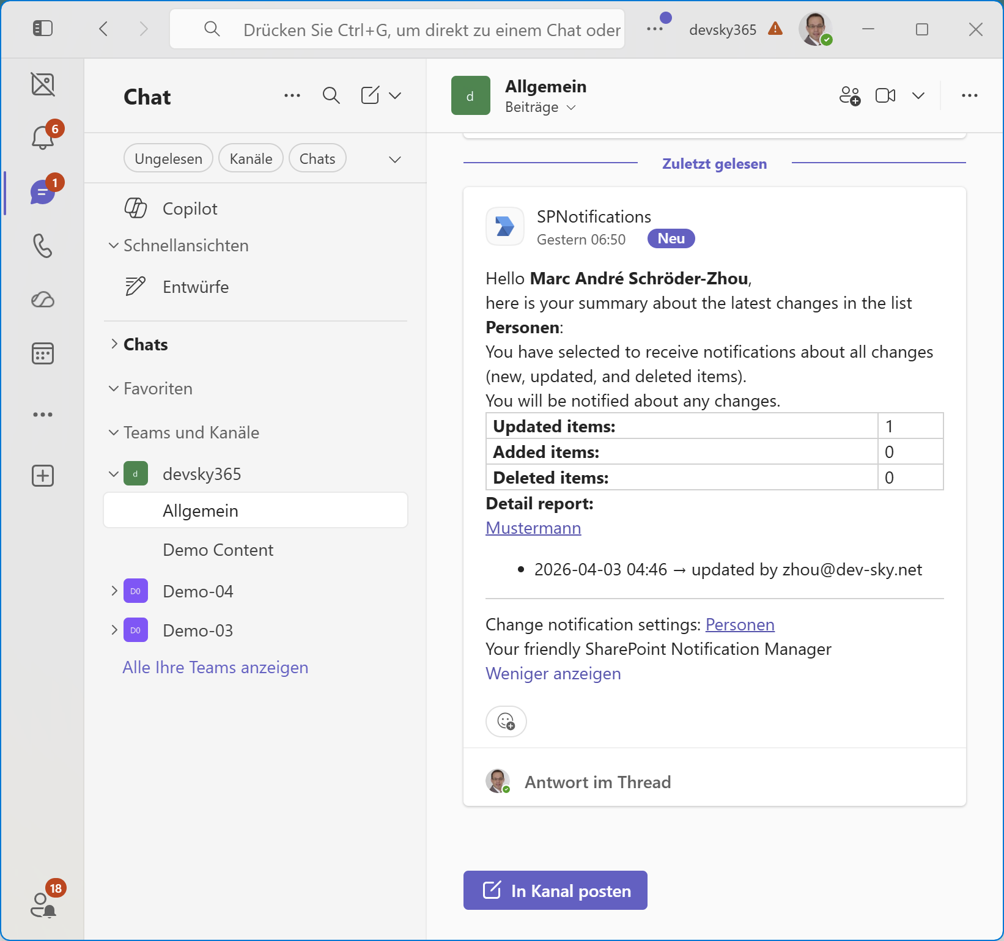The image size is (1004, 941).
Task: Enable the Ungelesen filter
Action: pyautogui.click(x=168, y=158)
